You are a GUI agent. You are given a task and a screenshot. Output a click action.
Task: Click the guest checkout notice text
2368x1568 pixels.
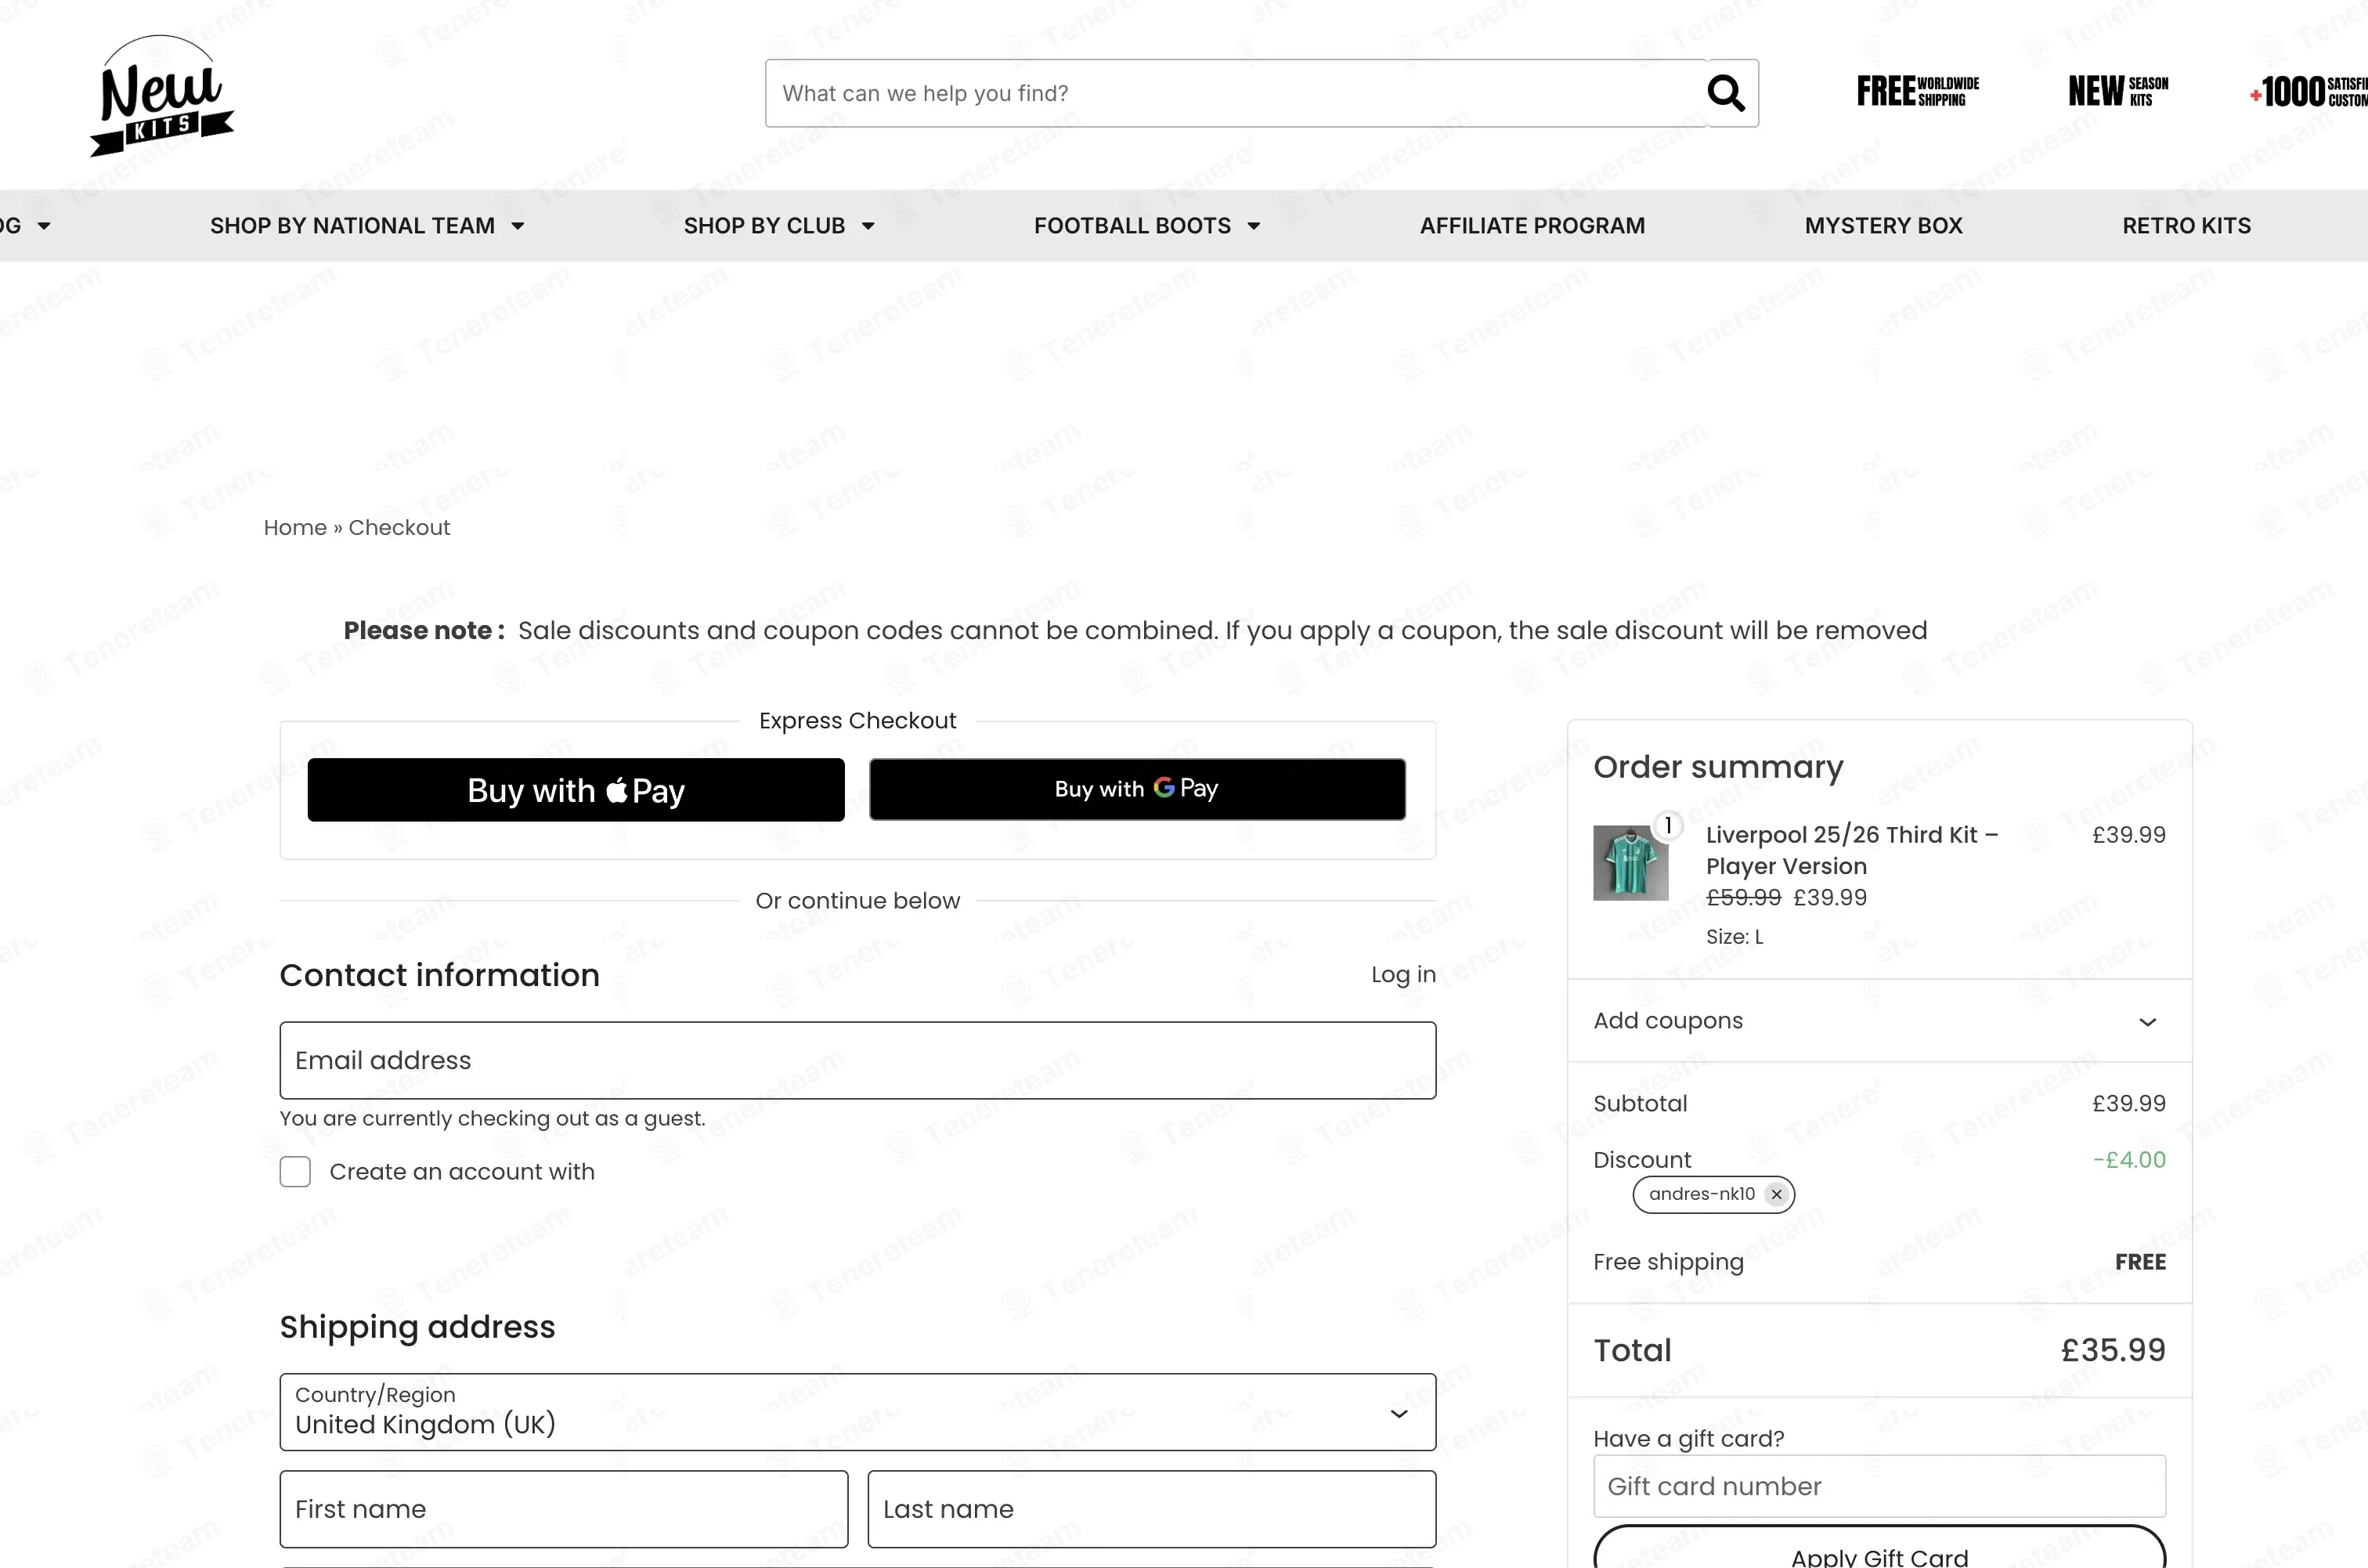[x=492, y=1119]
